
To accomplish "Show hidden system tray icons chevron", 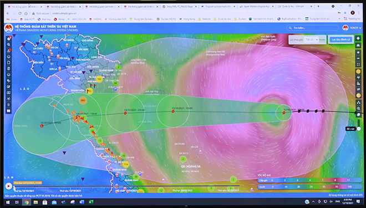I will 313,201.
